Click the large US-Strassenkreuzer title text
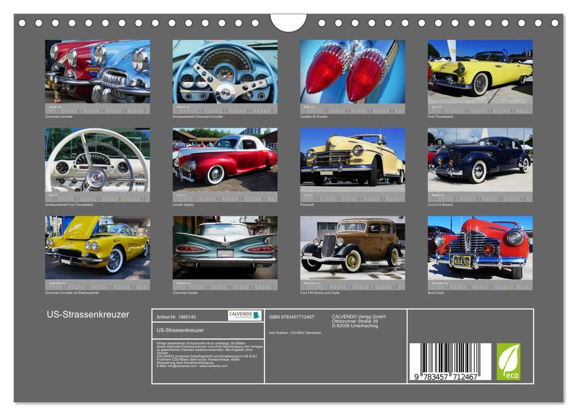The width and height of the screenshot is (577, 416). pyautogui.click(x=88, y=315)
